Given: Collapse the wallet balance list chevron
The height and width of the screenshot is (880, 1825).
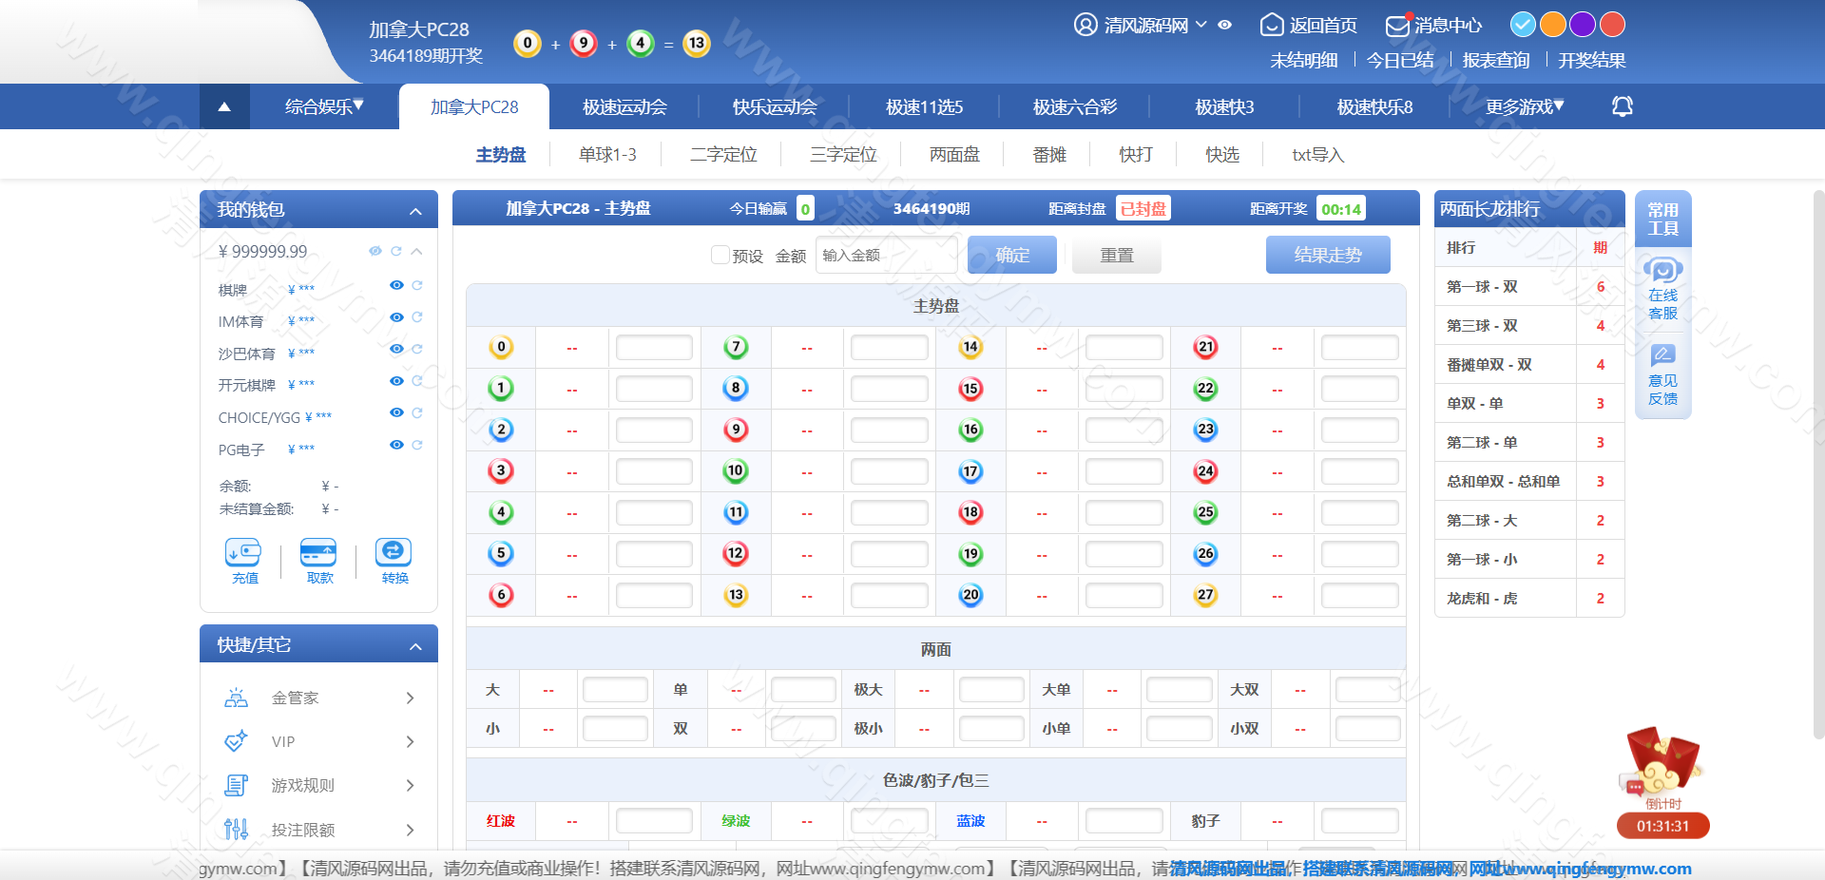Looking at the screenshot, I should (x=416, y=251).
